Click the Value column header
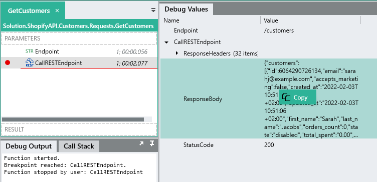Image resolution: width=377 pixels, height=182 pixels. point(271,20)
